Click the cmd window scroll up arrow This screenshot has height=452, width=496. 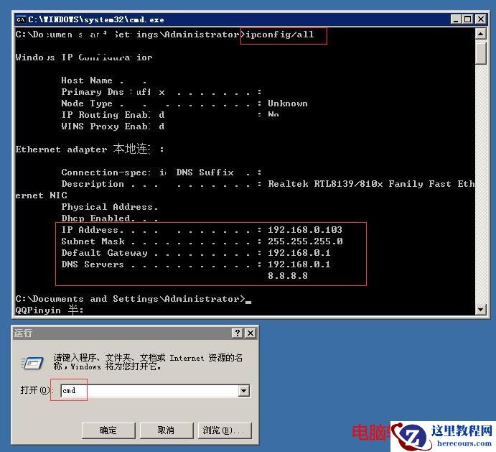pos(480,34)
